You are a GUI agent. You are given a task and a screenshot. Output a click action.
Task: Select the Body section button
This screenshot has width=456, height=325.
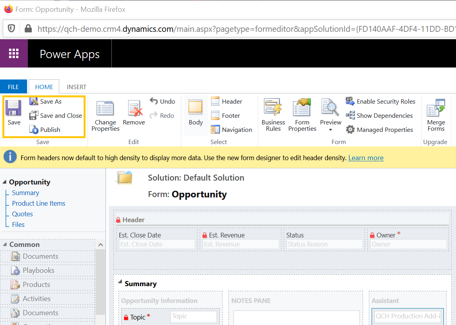click(195, 109)
